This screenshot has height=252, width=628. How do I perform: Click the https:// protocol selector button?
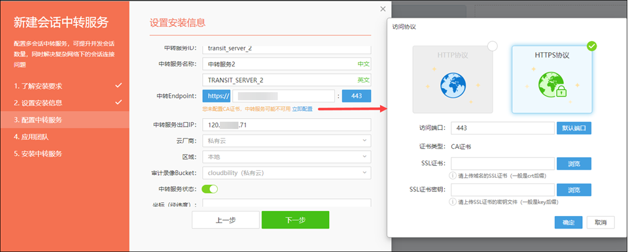[217, 96]
